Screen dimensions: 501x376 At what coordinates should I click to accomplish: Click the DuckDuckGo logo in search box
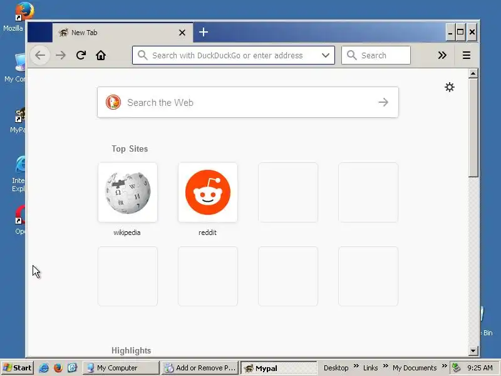[x=113, y=102]
